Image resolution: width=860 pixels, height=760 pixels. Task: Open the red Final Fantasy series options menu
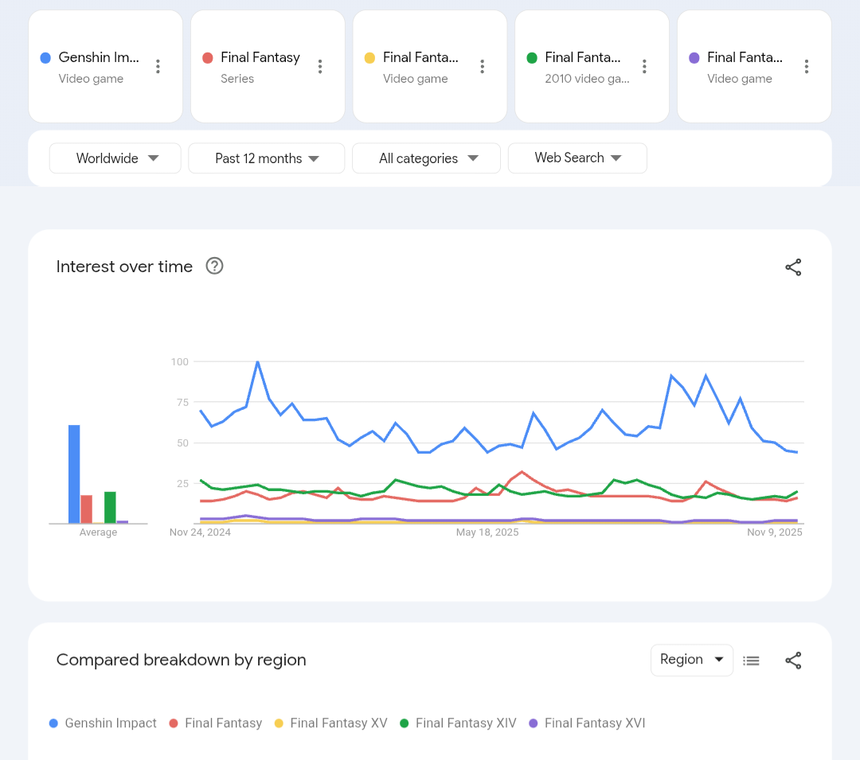[320, 67]
